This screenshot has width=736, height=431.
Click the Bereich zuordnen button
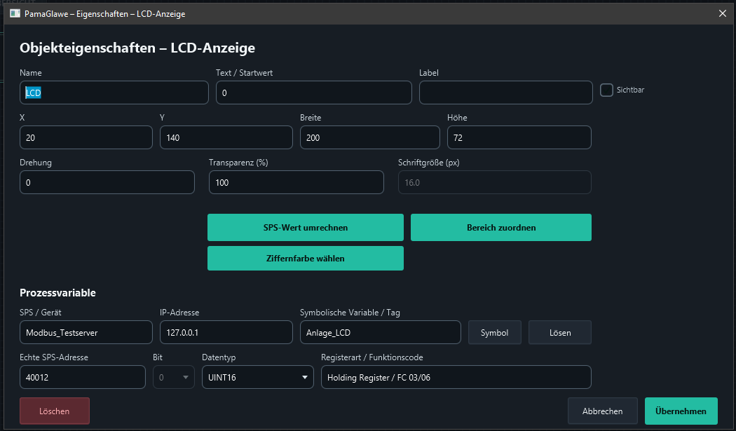(501, 228)
